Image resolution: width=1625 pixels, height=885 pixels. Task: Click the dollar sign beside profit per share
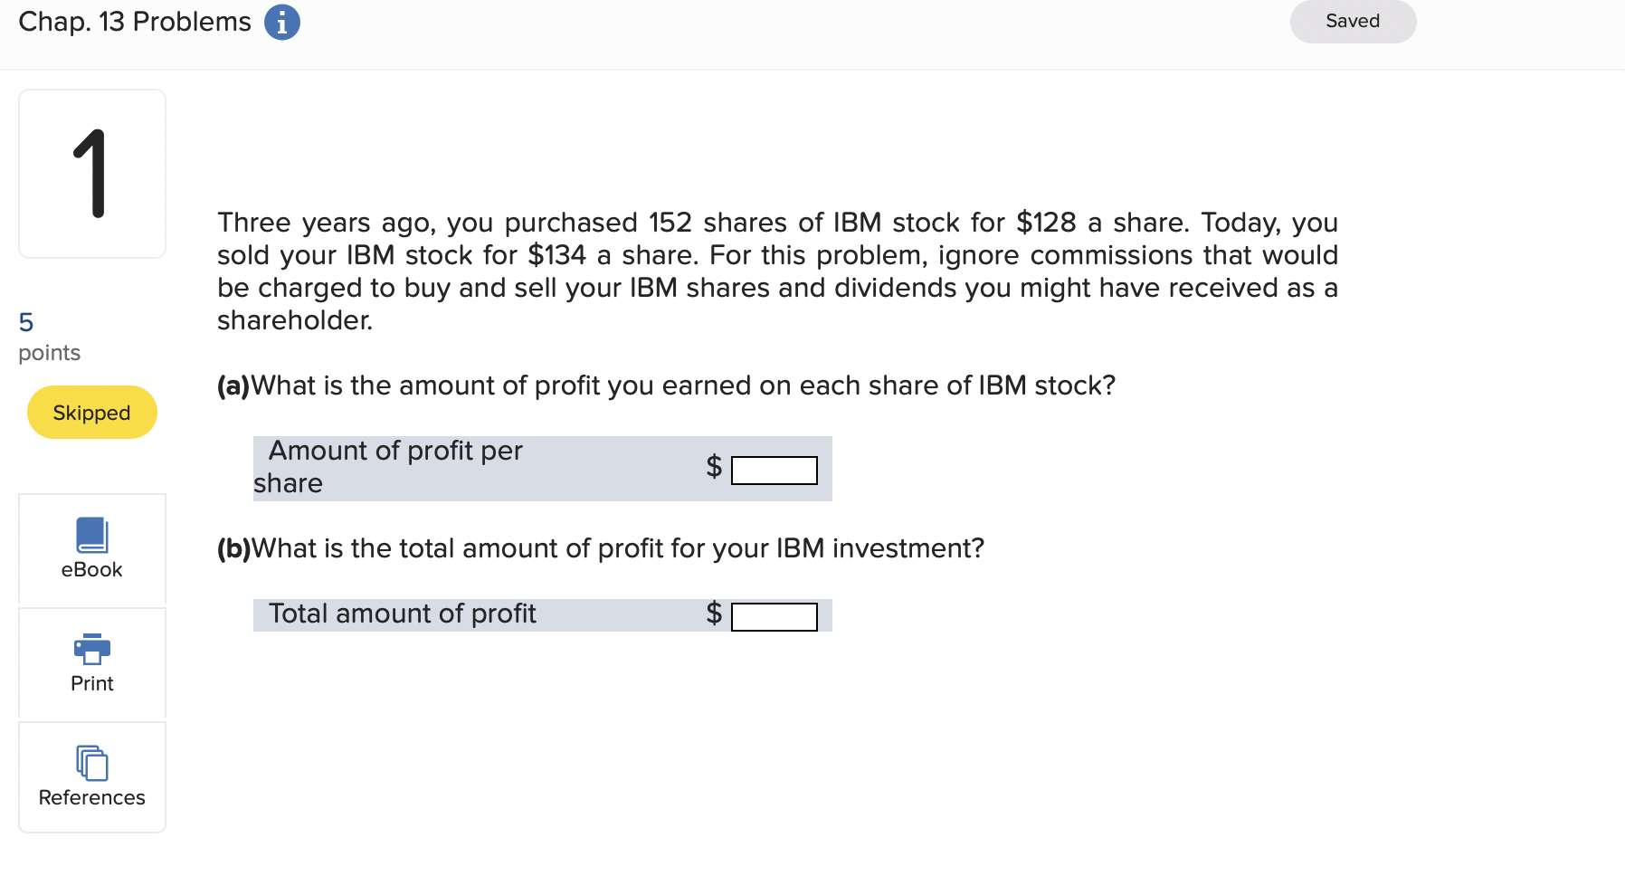(x=714, y=467)
